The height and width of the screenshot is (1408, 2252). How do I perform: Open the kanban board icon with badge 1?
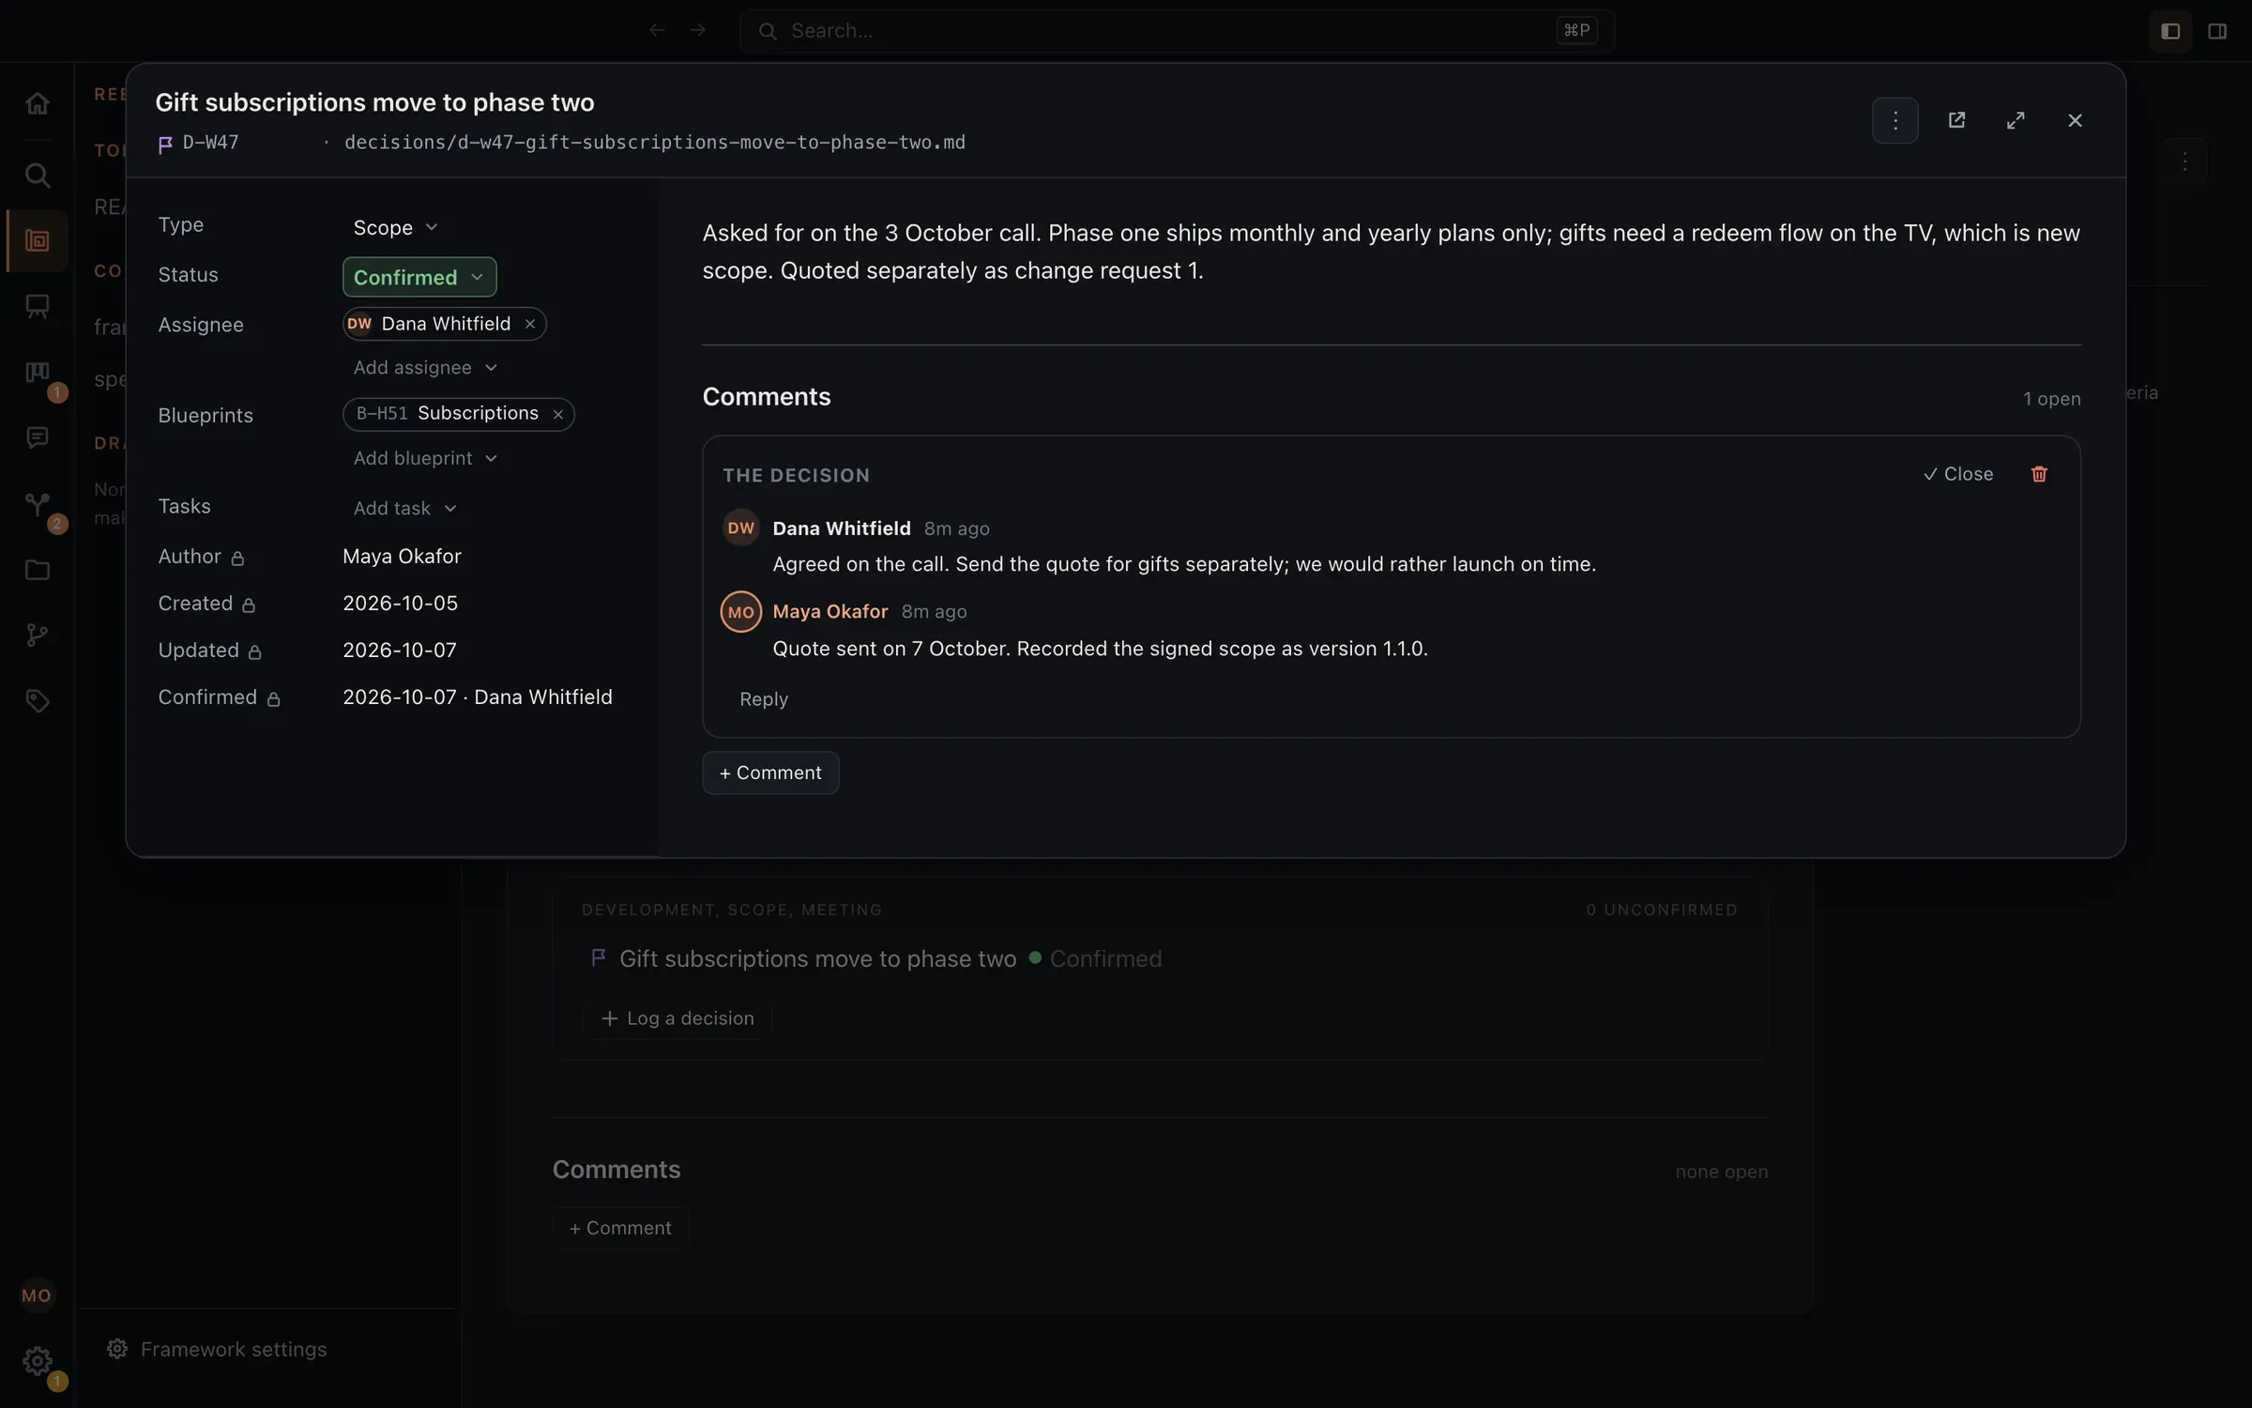tap(37, 373)
